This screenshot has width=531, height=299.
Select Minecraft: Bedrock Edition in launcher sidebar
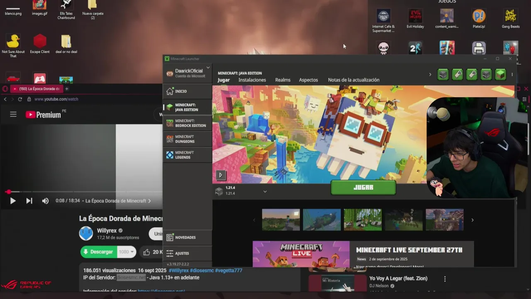(187, 123)
